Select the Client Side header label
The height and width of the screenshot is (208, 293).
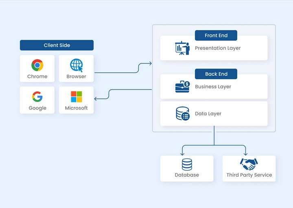[x=57, y=45]
